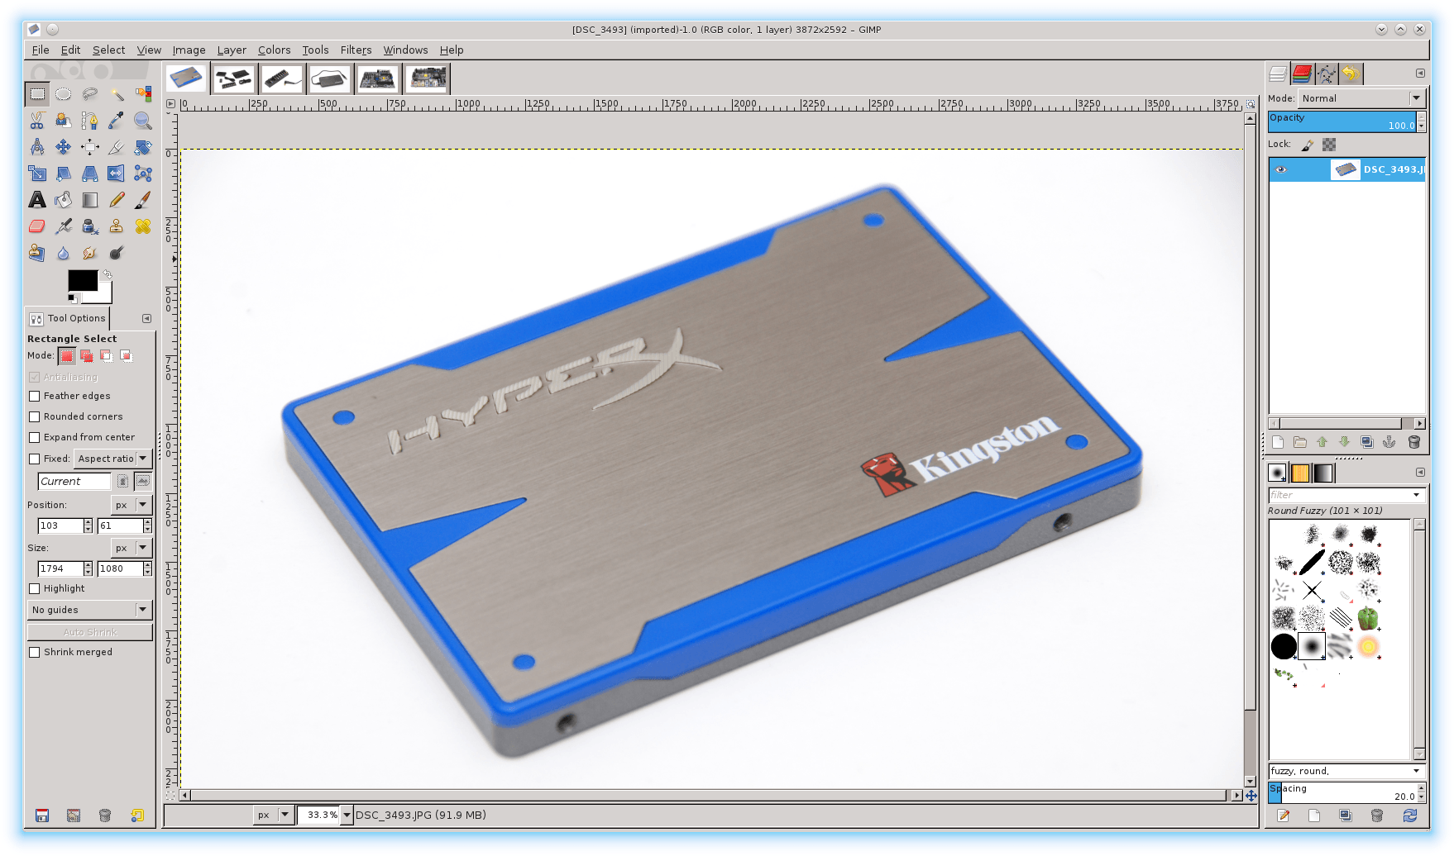This screenshot has width=1454, height=856.
Task: Select the Bucket Fill tool
Action: pyautogui.click(x=63, y=200)
